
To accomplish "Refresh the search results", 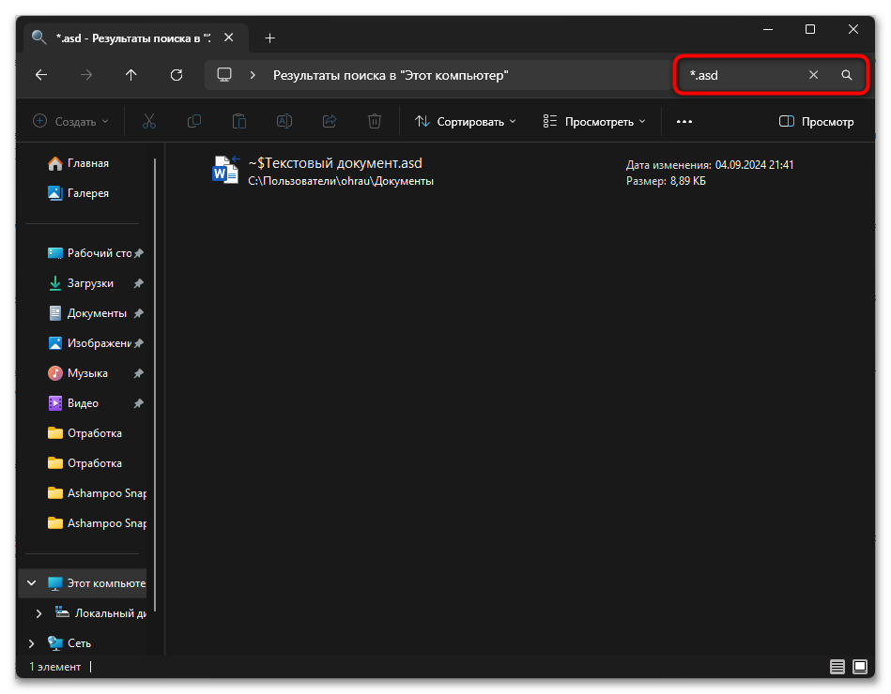I will (x=177, y=75).
